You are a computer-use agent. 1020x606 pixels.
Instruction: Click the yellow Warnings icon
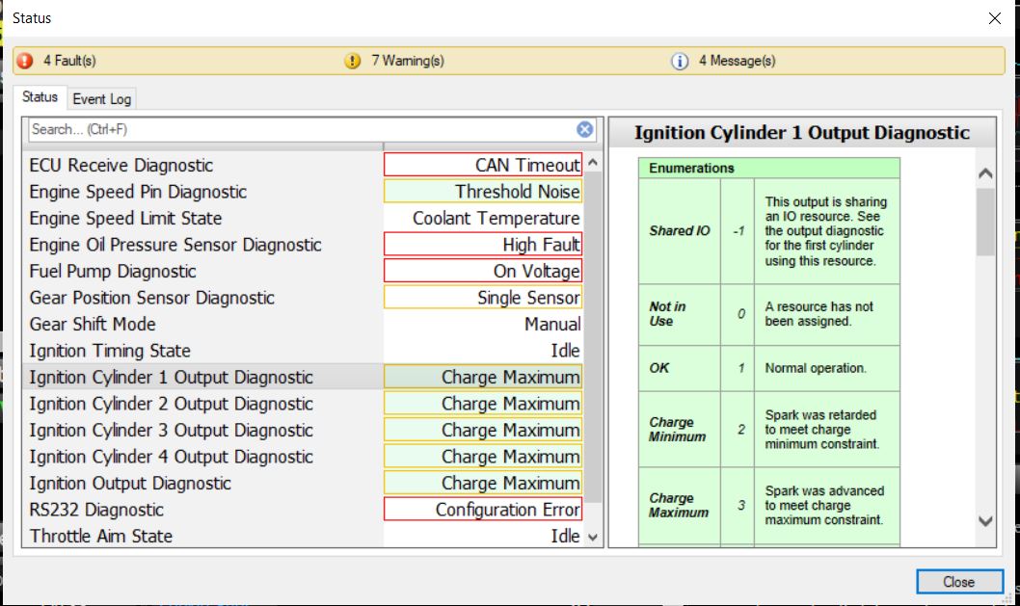click(x=353, y=61)
